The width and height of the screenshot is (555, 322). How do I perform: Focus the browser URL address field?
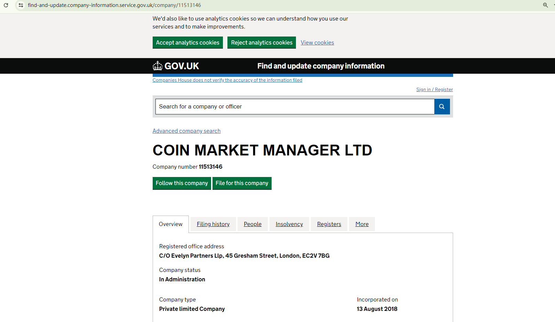click(278, 5)
